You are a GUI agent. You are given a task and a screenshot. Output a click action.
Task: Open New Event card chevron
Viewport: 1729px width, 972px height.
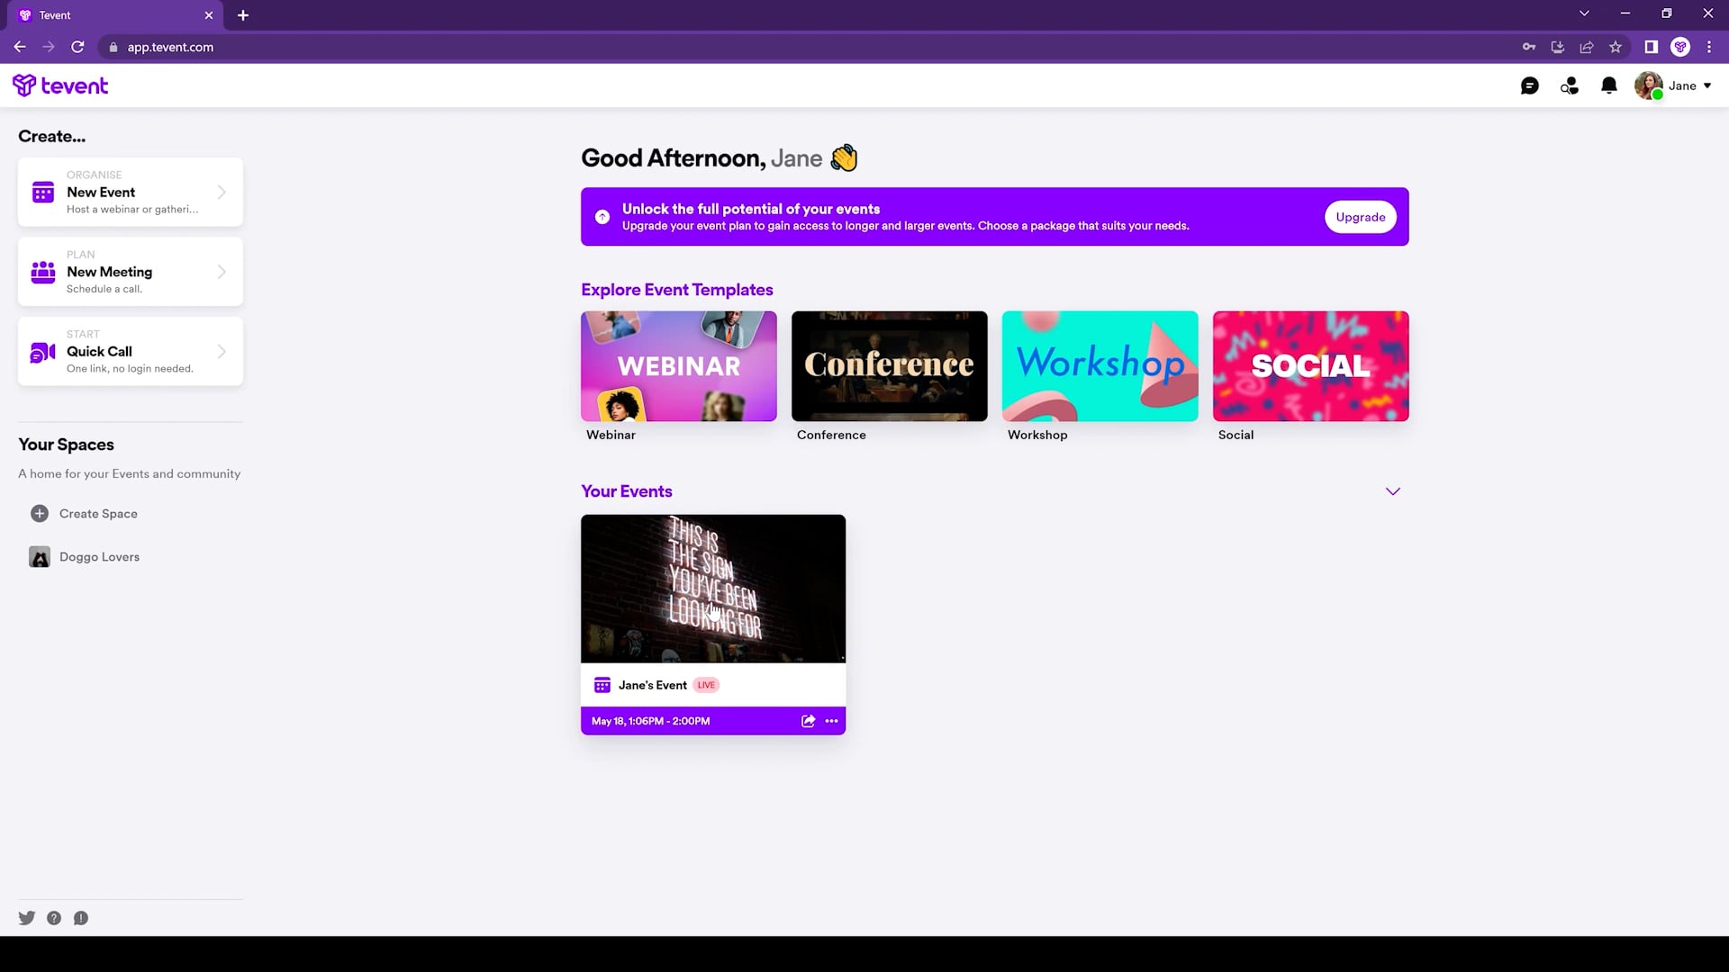click(222, 192)
